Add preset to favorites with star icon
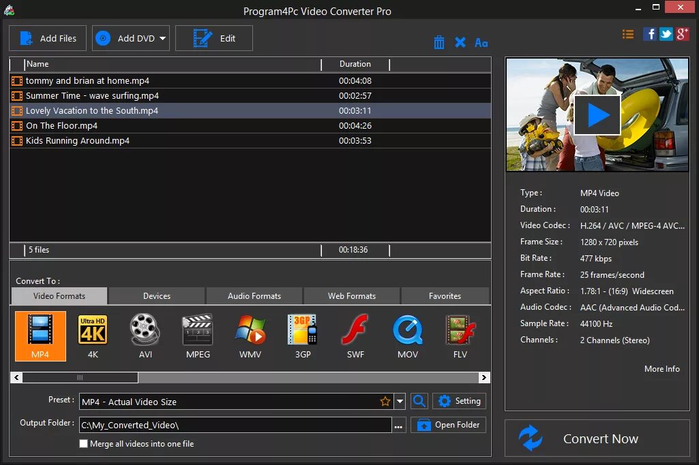 [385, 402]
